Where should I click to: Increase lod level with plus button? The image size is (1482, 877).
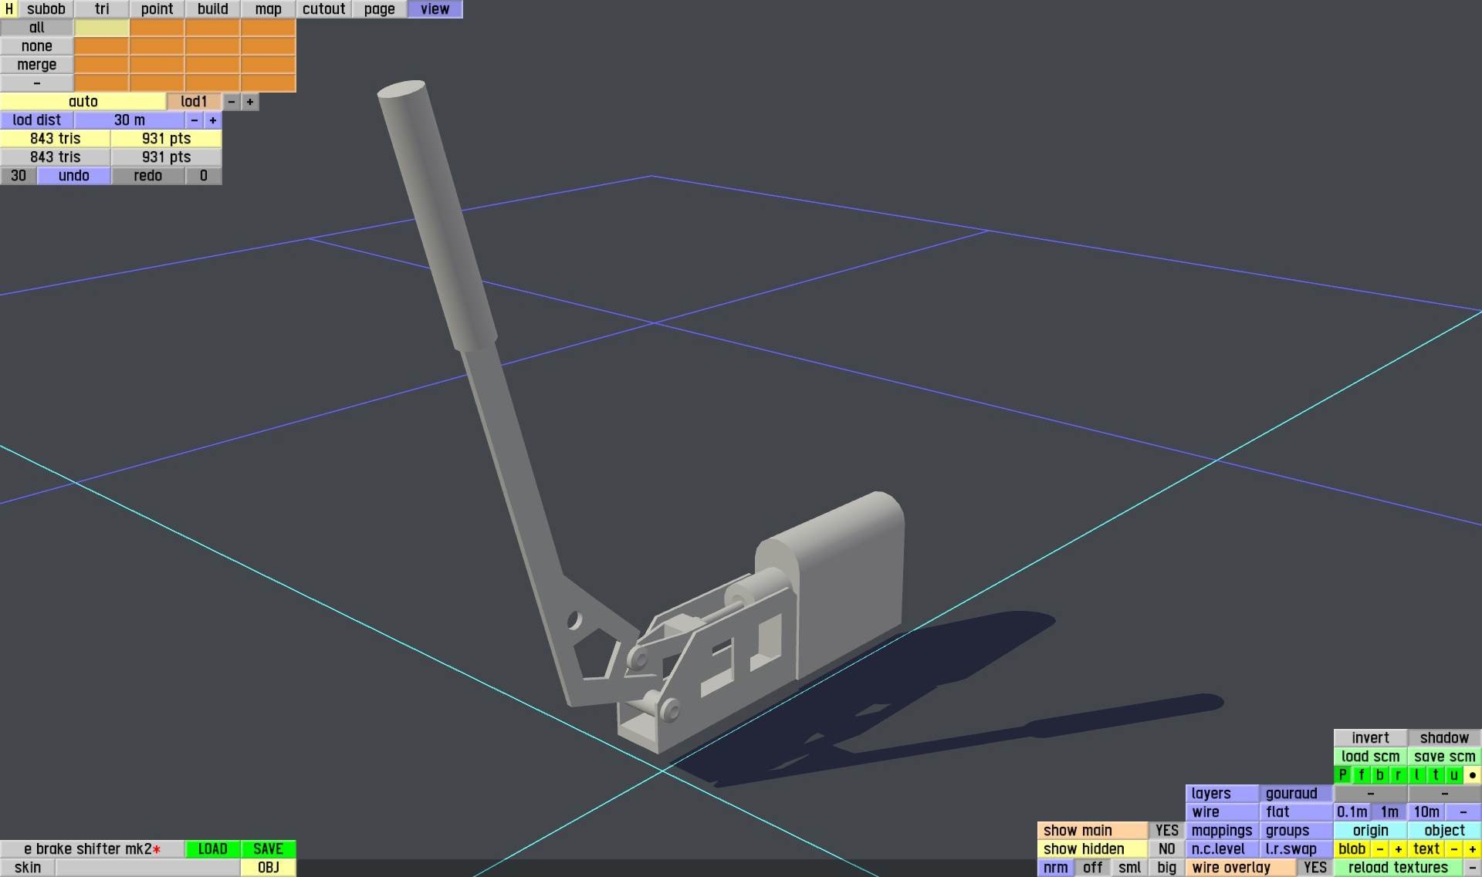coord(250,102)
